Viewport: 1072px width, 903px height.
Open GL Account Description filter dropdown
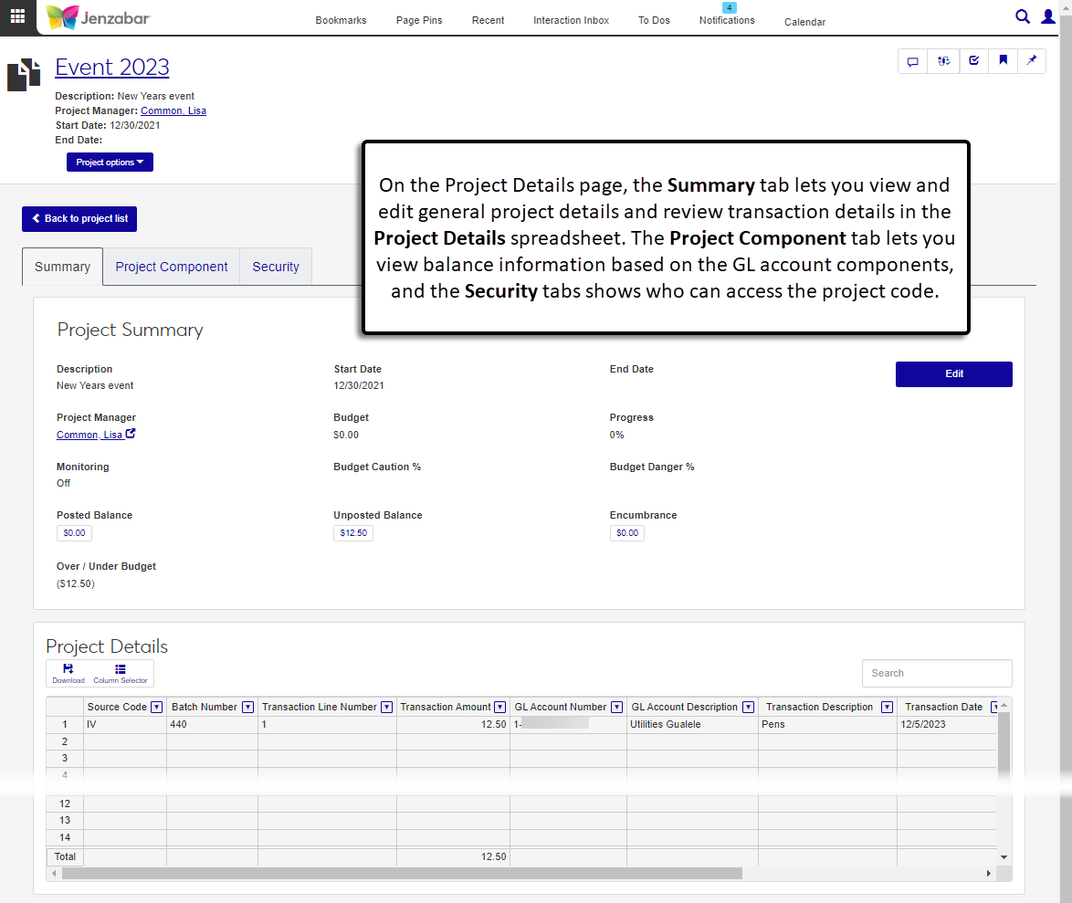748,707
